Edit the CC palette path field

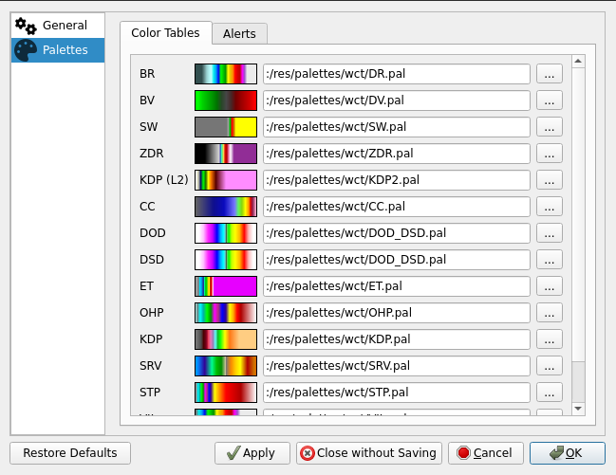397,207
